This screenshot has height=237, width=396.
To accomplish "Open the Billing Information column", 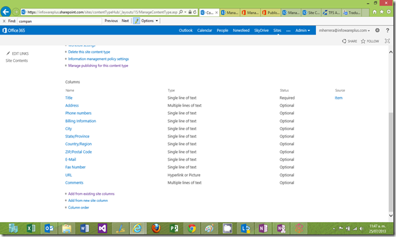I will (x=81, y=121).
